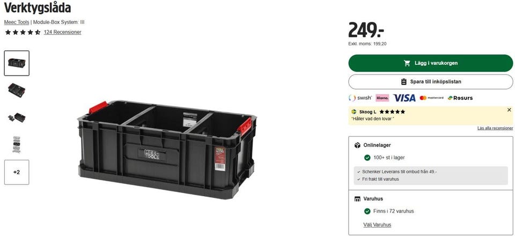Open Läs alla recensioner link
The image size is (515, 236).
495,128
